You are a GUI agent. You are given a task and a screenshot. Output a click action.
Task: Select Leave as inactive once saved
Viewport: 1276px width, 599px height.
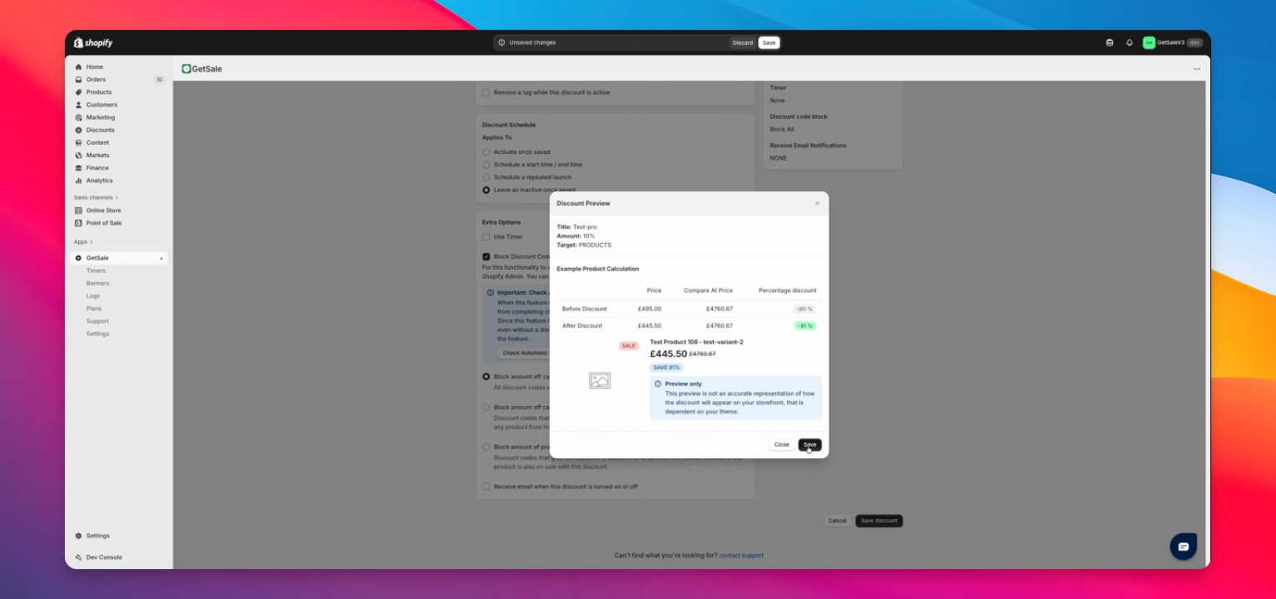pyautogui.click(x=487, y=190)
